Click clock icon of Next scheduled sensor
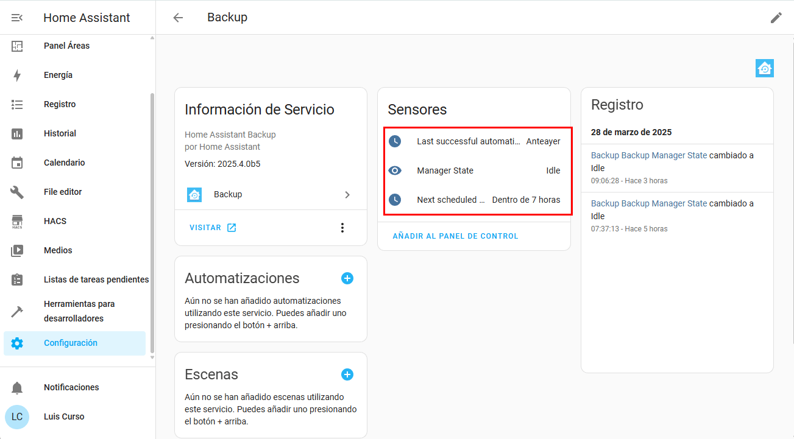This screenshot has width=794, height=439. point(395,200)
